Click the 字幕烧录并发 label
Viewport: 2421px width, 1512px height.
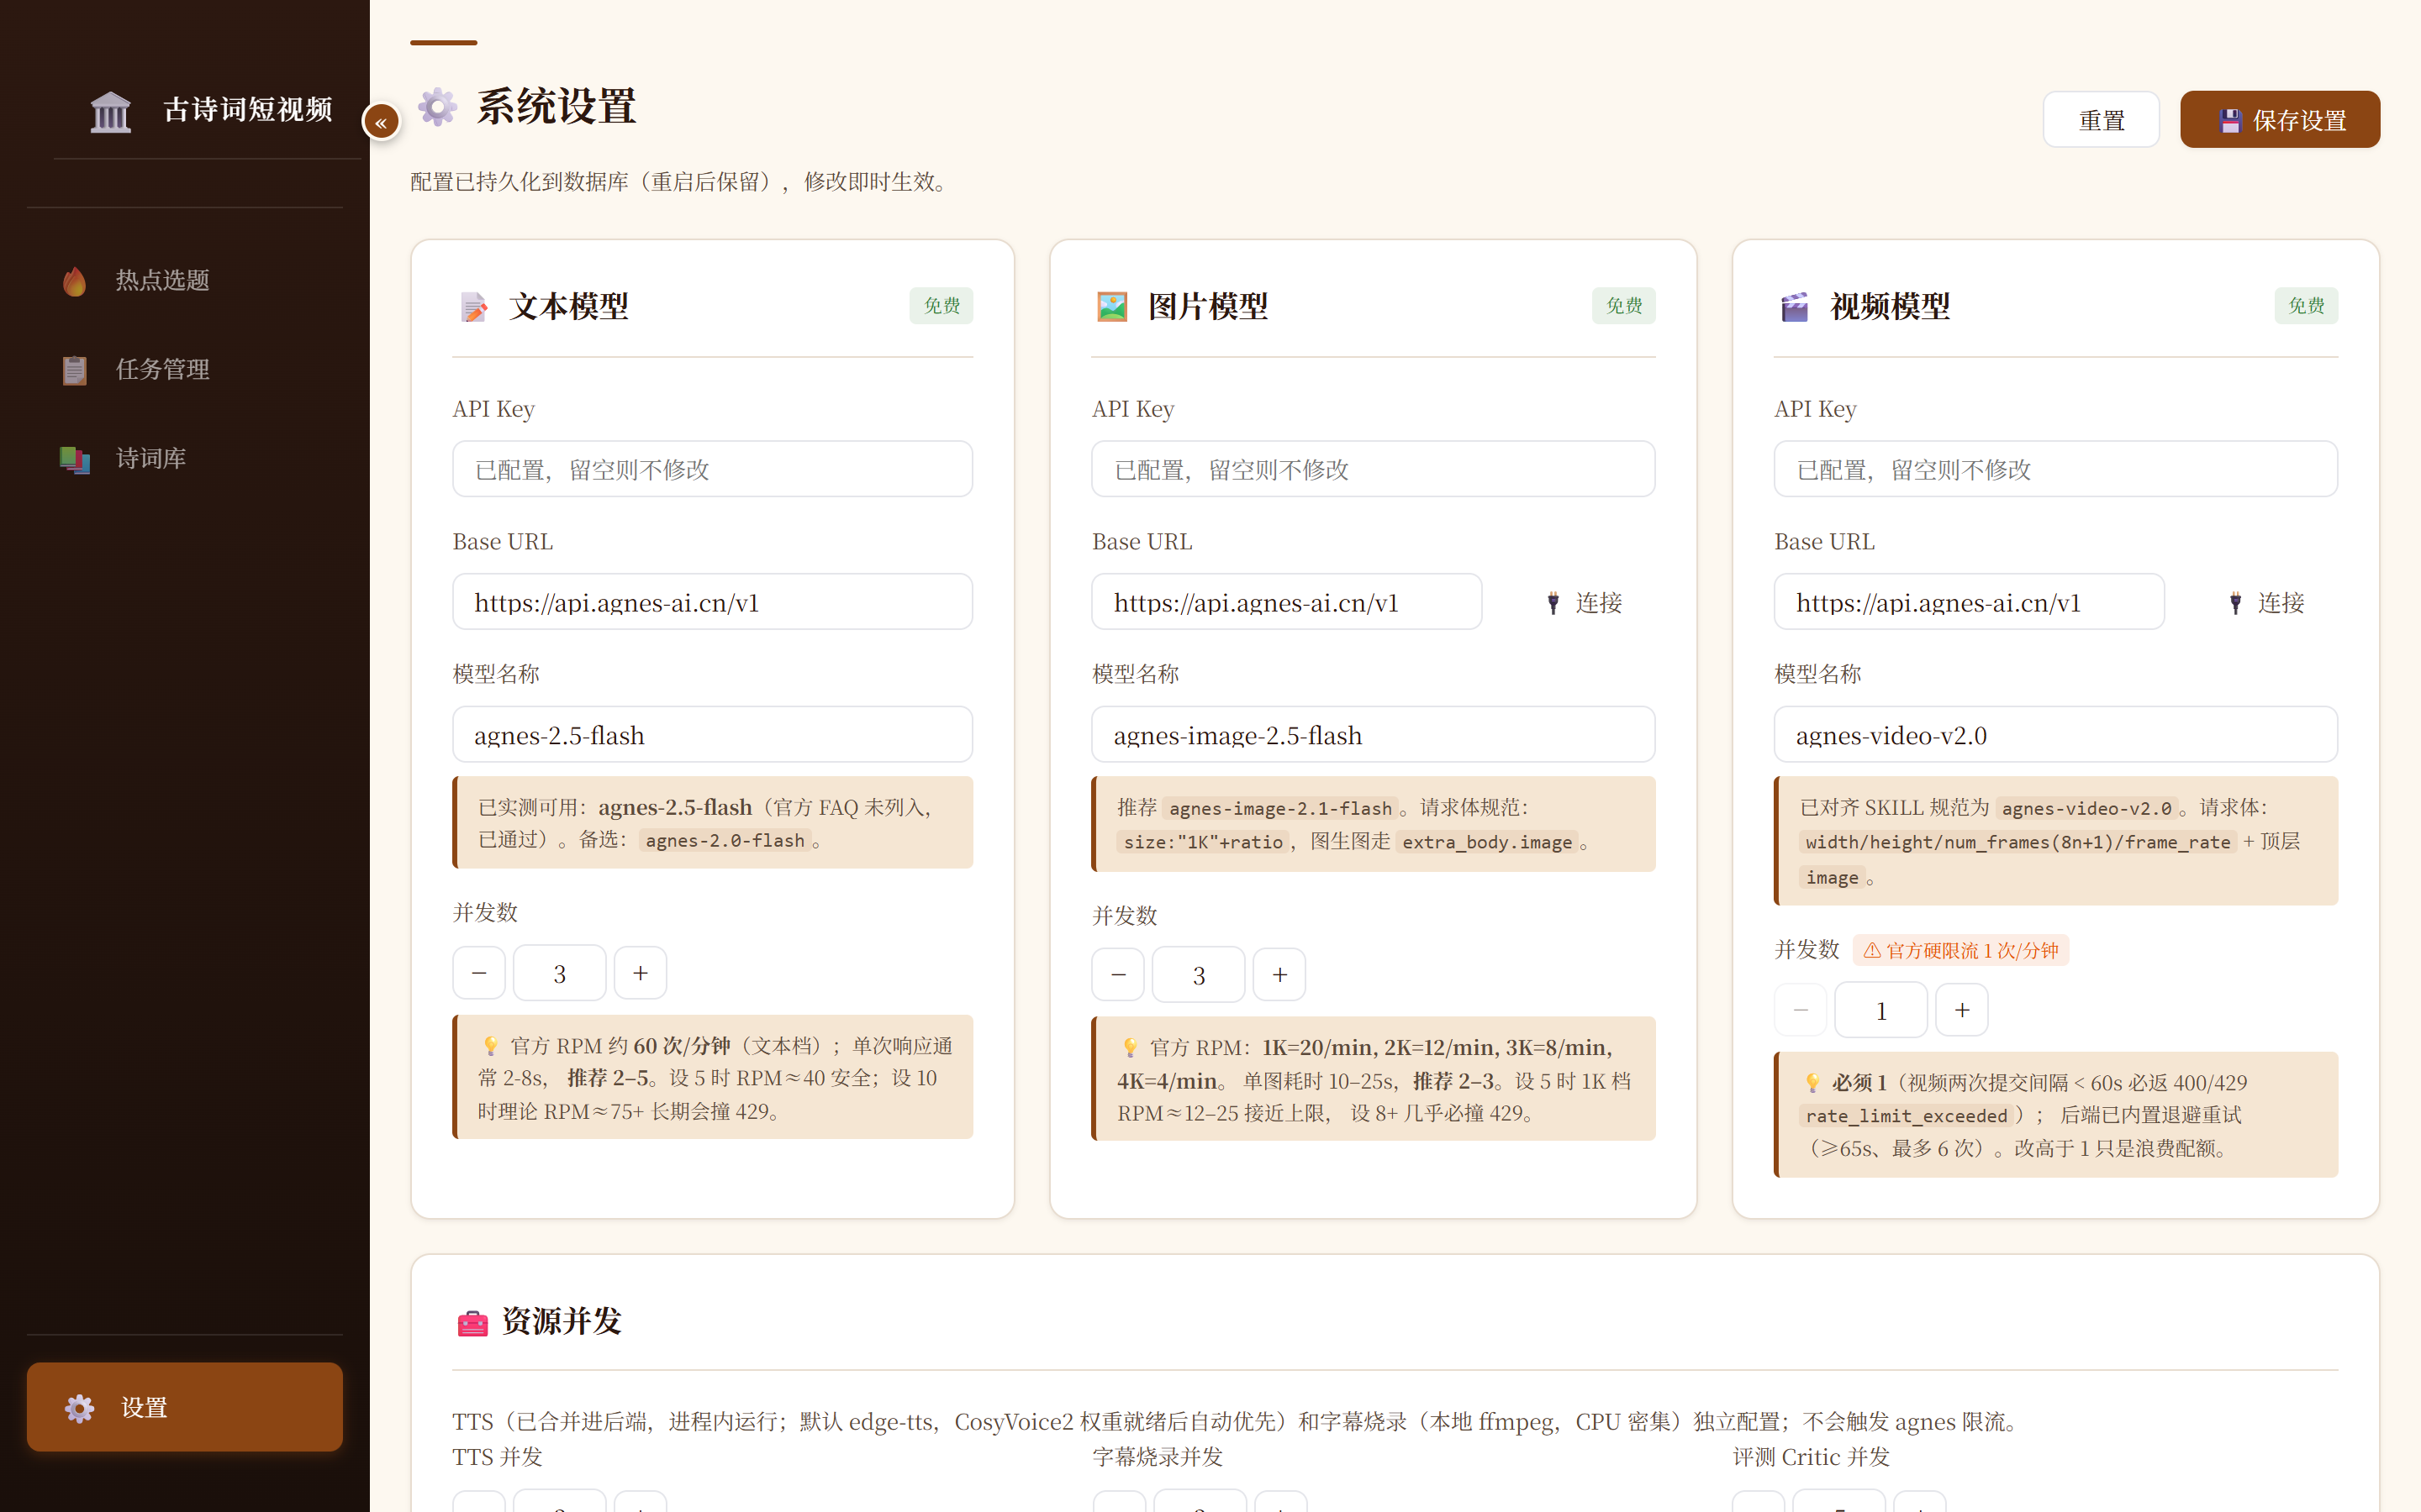1158,1457
